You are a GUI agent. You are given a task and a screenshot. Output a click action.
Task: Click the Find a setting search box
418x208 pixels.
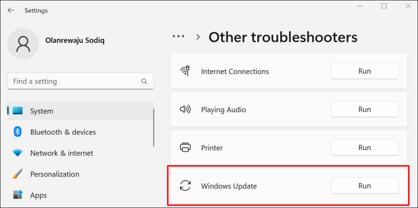(73, 81)
